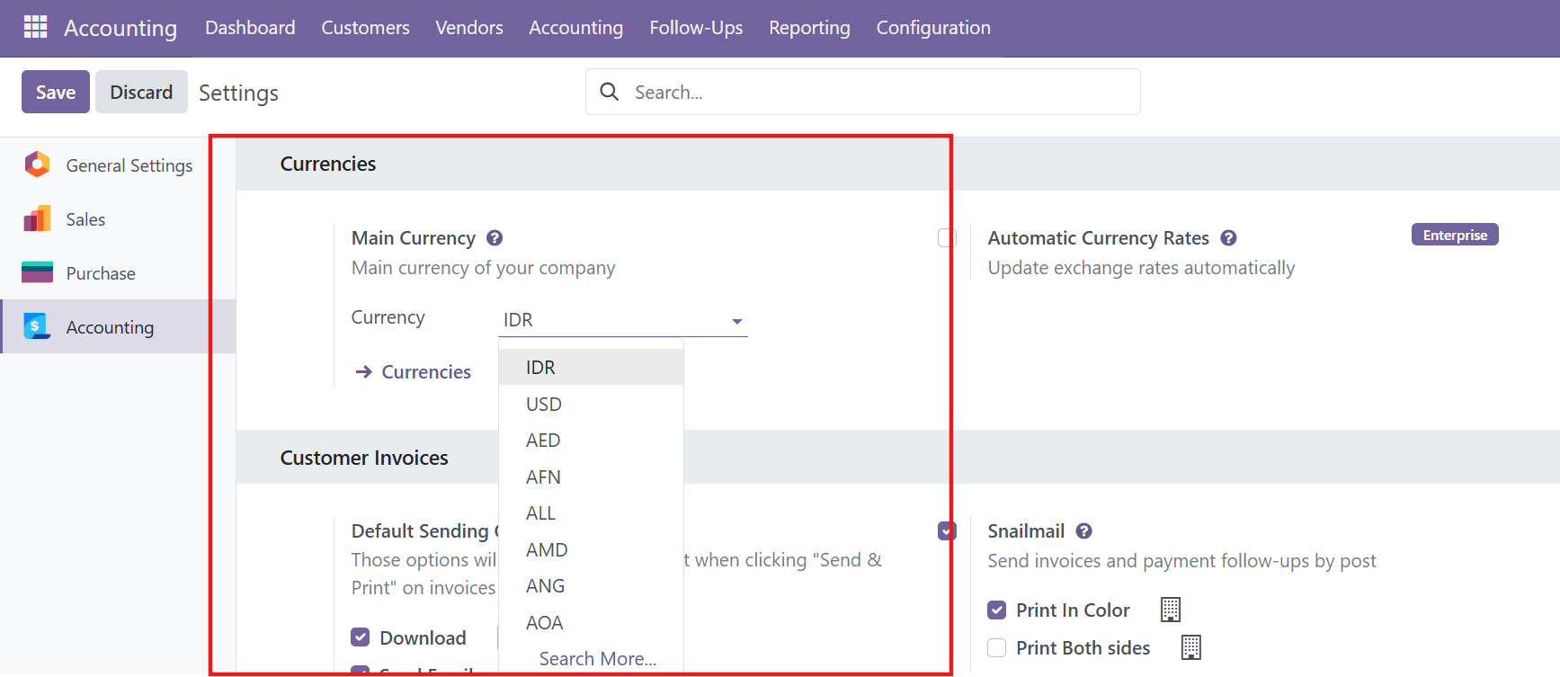Toggle the Download checkbox

tap(361, 637)
